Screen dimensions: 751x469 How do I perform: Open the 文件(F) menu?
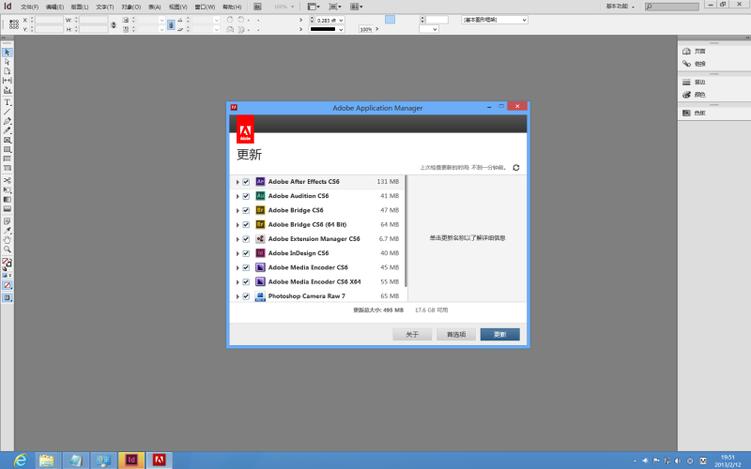(x=30, y=7)
